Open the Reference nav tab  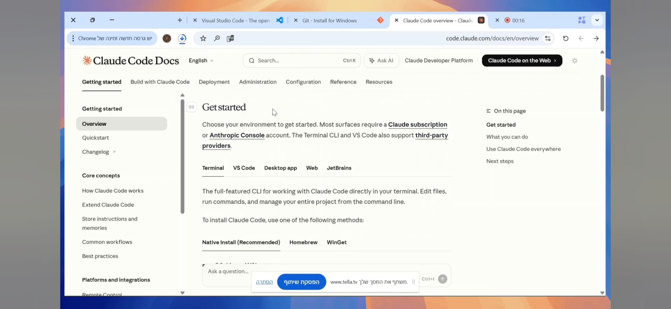[x=343, y=82]
